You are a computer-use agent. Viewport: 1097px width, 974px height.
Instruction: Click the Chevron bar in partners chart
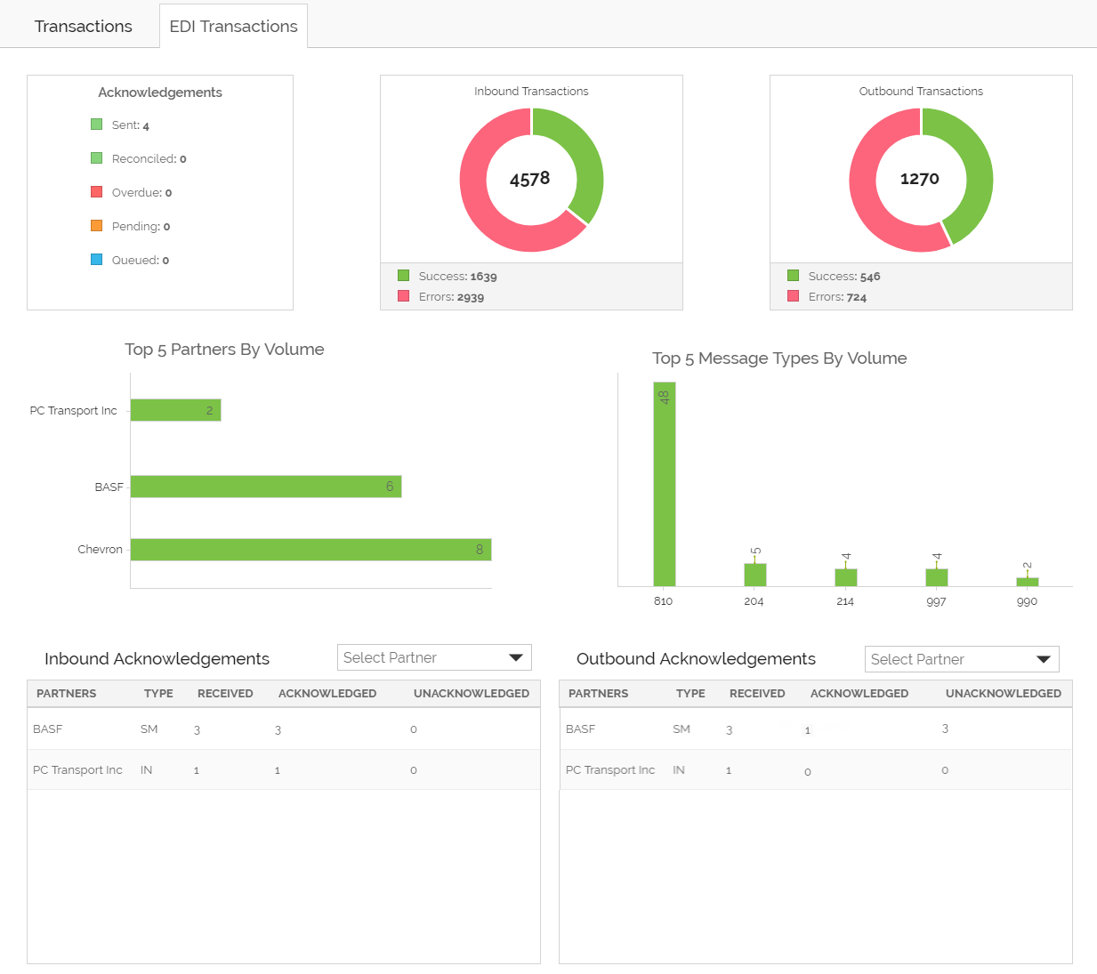tap(311, 550)
